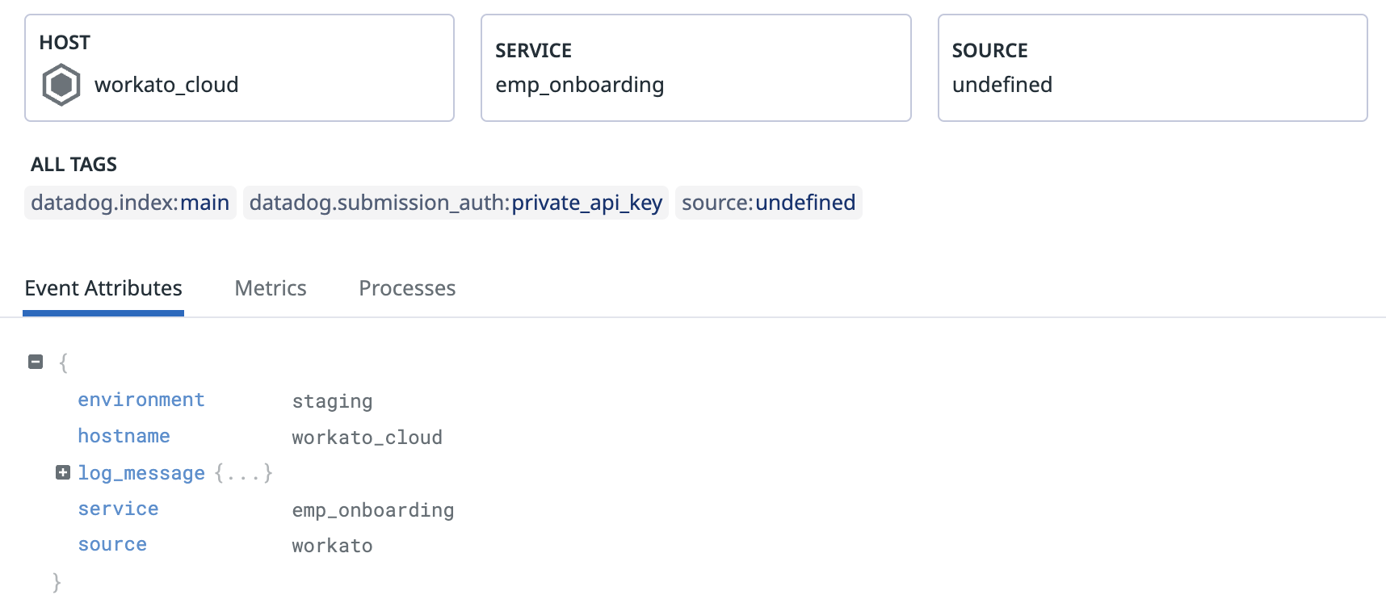Click undefined in the SOURCE card
Image resolution: width=1386 pixels, height=616 pixels.
pos(1002,85)
